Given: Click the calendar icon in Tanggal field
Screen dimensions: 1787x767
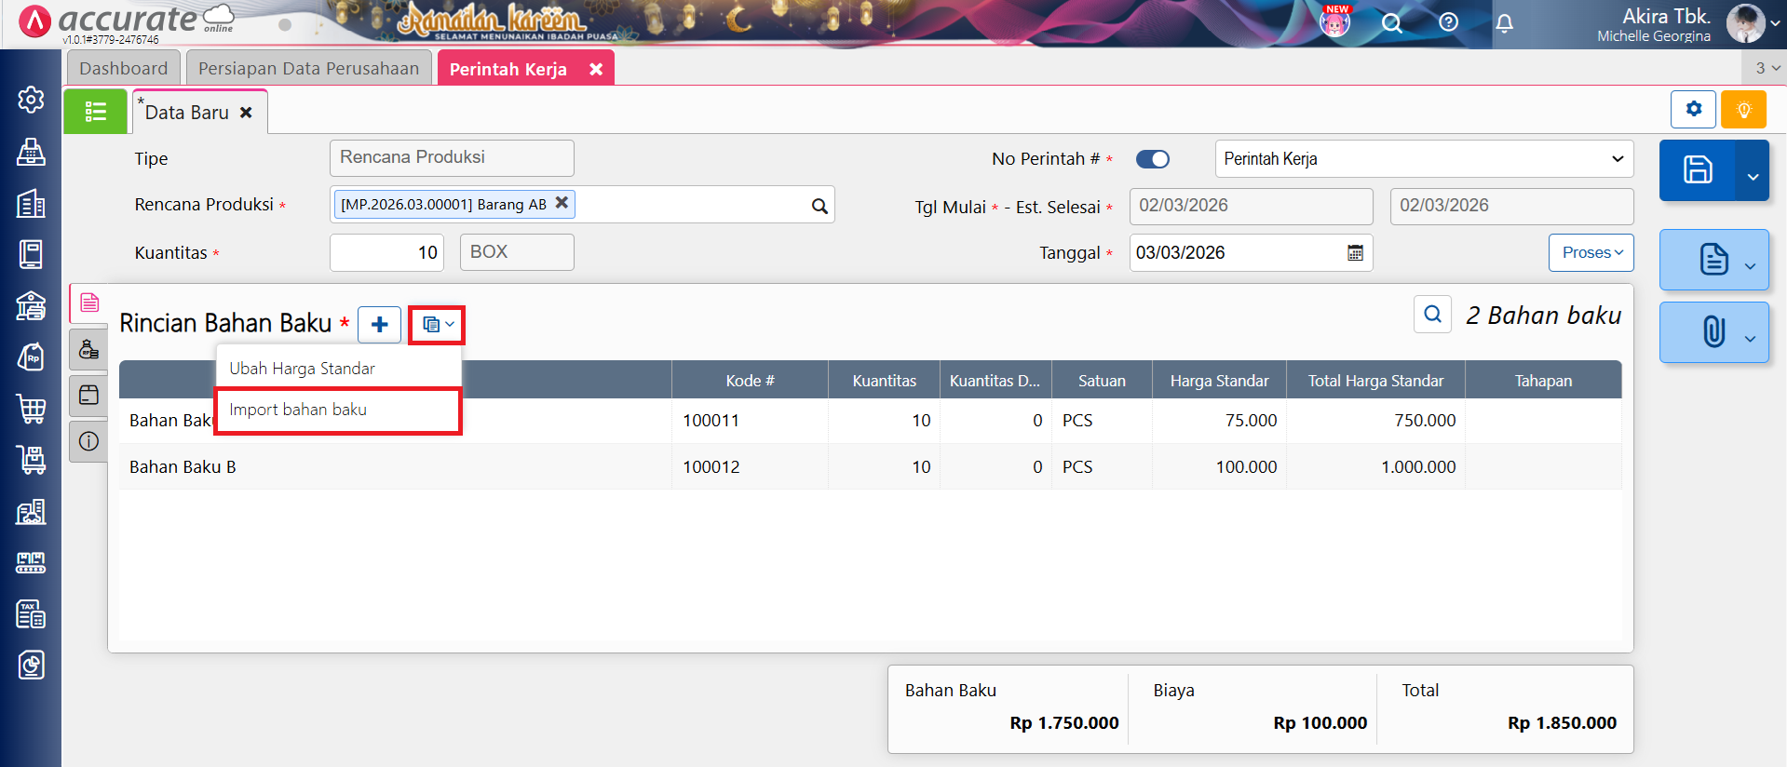Looking at the screenshot, I should point(1355,253).
